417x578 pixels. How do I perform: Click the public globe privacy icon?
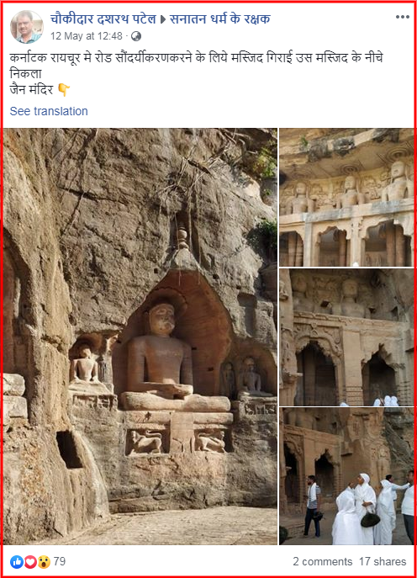click(136, 36)
